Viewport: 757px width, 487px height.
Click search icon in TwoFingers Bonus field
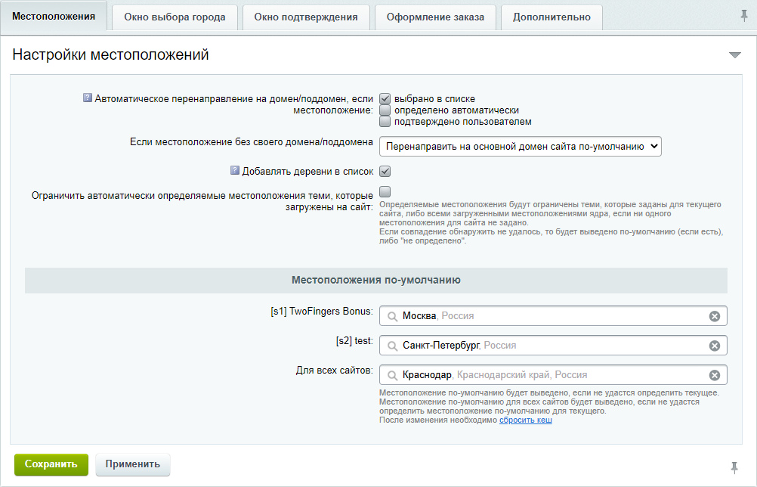coord(391,316)
